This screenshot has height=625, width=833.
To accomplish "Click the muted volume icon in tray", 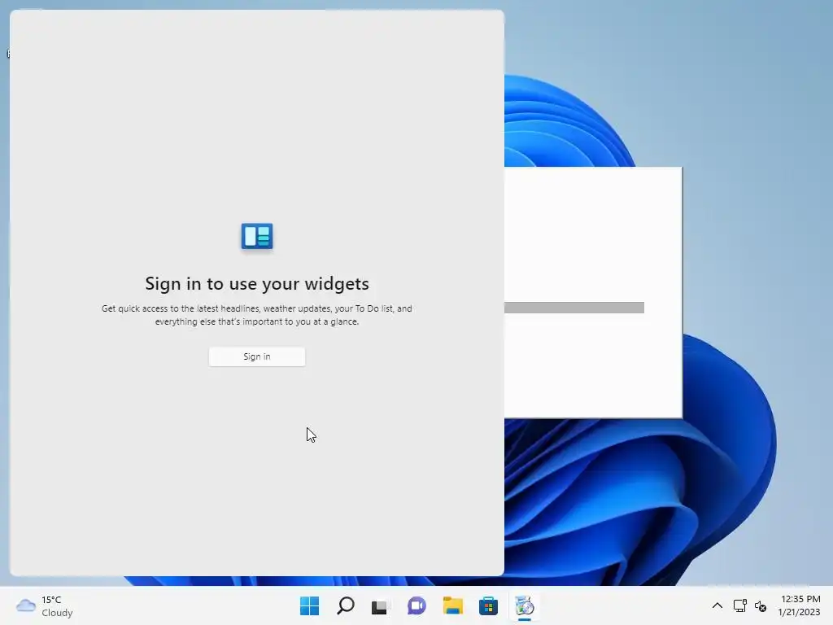I will [761, 605].
